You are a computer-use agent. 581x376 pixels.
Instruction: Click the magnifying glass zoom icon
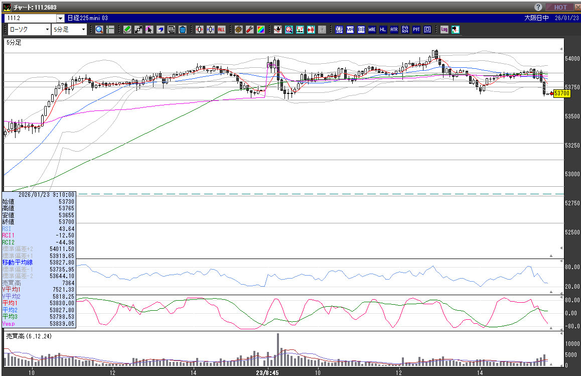coord(99,30)
